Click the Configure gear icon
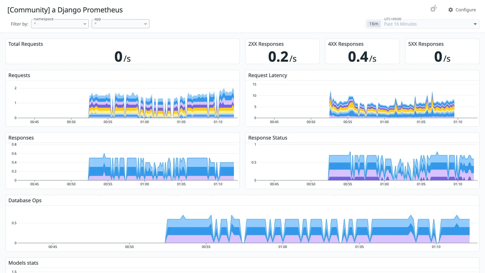Image resolution: width=485 pixels, height=273 pixels. [451, 10]
